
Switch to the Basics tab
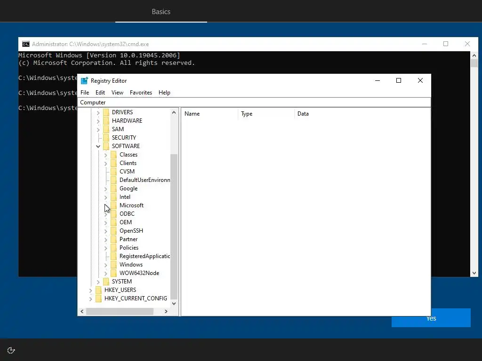pyautogui.click(x=161, y=12)
